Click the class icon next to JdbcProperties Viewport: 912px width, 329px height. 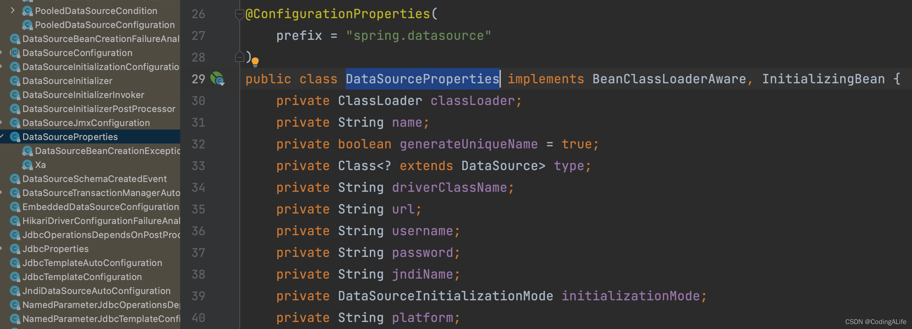point(14,249)
